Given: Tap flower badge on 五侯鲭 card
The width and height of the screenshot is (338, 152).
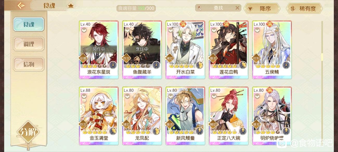Looking at the screenshot, I should coord(286,65).
